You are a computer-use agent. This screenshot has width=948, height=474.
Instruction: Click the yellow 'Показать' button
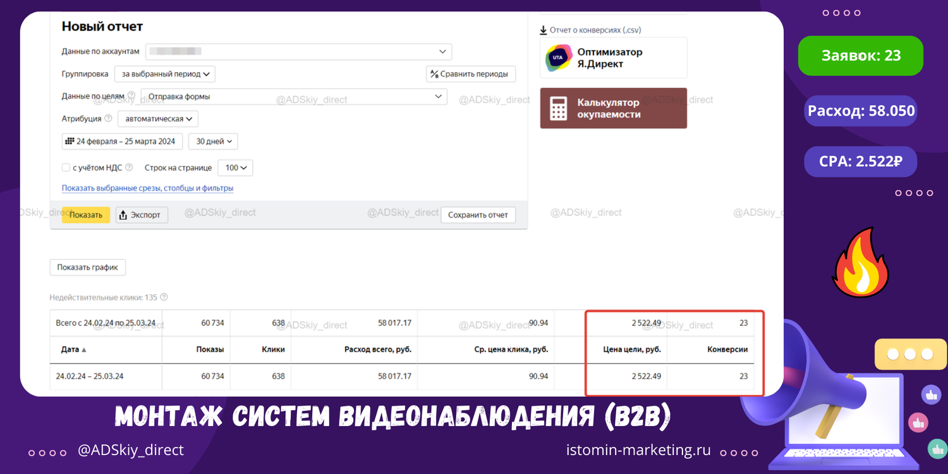tap(86, 215)
